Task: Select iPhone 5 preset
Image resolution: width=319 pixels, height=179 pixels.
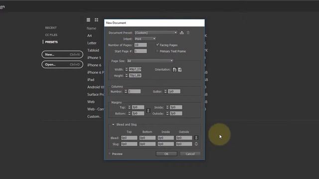Action: coord(94,58)
